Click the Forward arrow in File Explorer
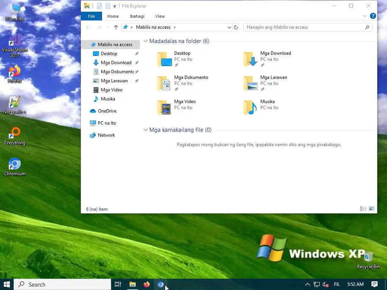The width and height of the screenshot is (387, 290). 99,27
